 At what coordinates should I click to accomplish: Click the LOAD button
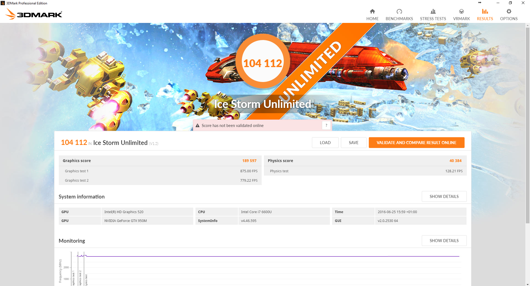tap(325, 143)
